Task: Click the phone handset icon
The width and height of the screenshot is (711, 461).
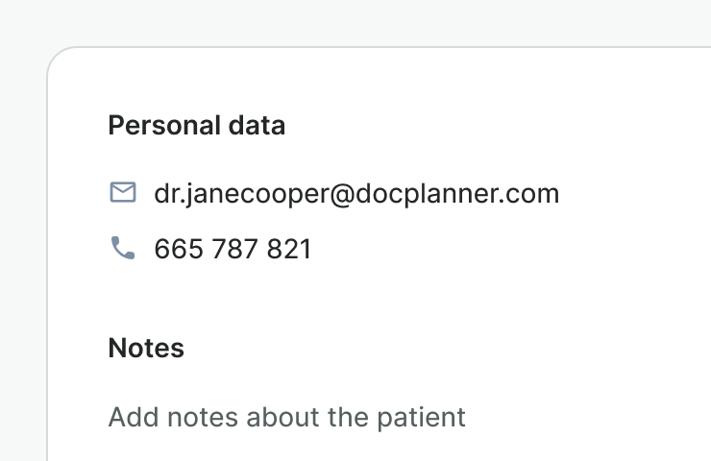Action: (x=123, y=249)
